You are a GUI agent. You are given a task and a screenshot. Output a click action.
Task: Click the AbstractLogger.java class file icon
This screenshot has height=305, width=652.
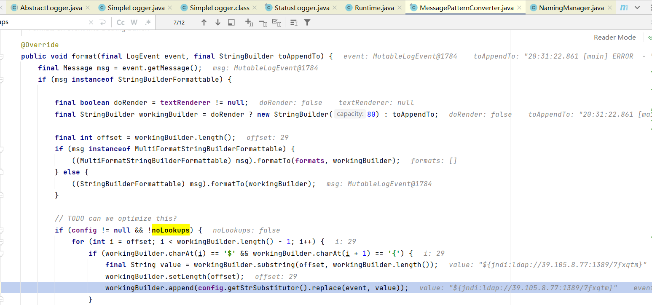15,8
